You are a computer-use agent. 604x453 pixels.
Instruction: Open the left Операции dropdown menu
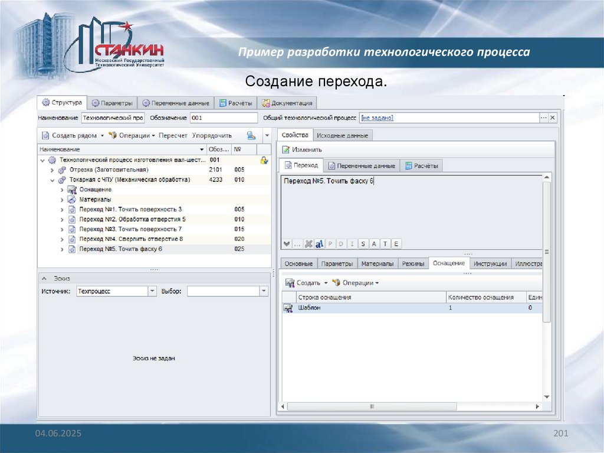click(x=132, y=135)
